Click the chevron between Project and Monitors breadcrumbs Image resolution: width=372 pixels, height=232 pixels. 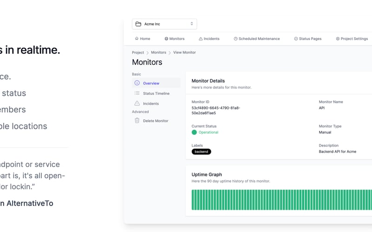pyautogui.click(x=147, y=52)
